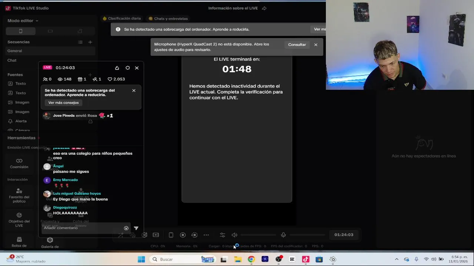Click the AI effects icon in bottom toolbar

(x=144, y=235)
